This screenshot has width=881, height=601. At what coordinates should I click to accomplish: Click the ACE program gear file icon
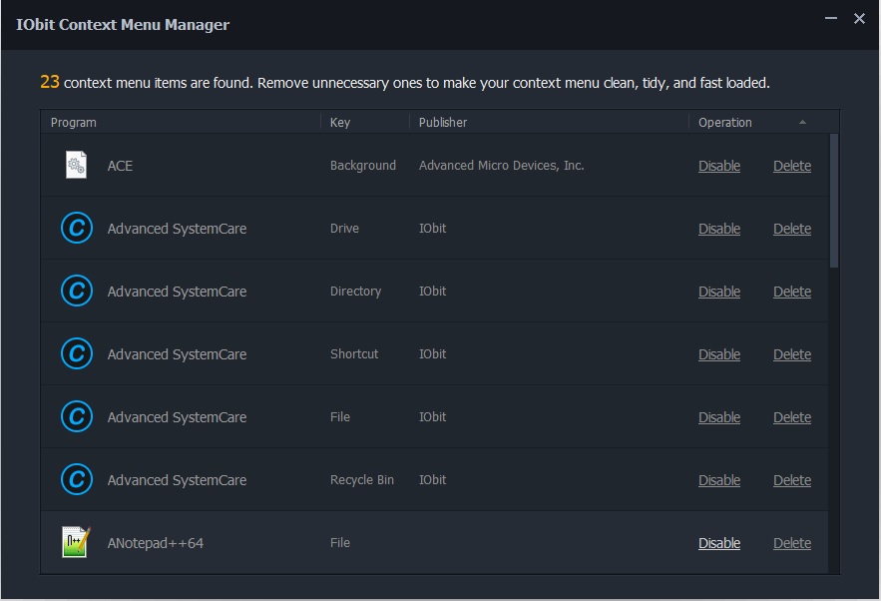click(76, 165)
